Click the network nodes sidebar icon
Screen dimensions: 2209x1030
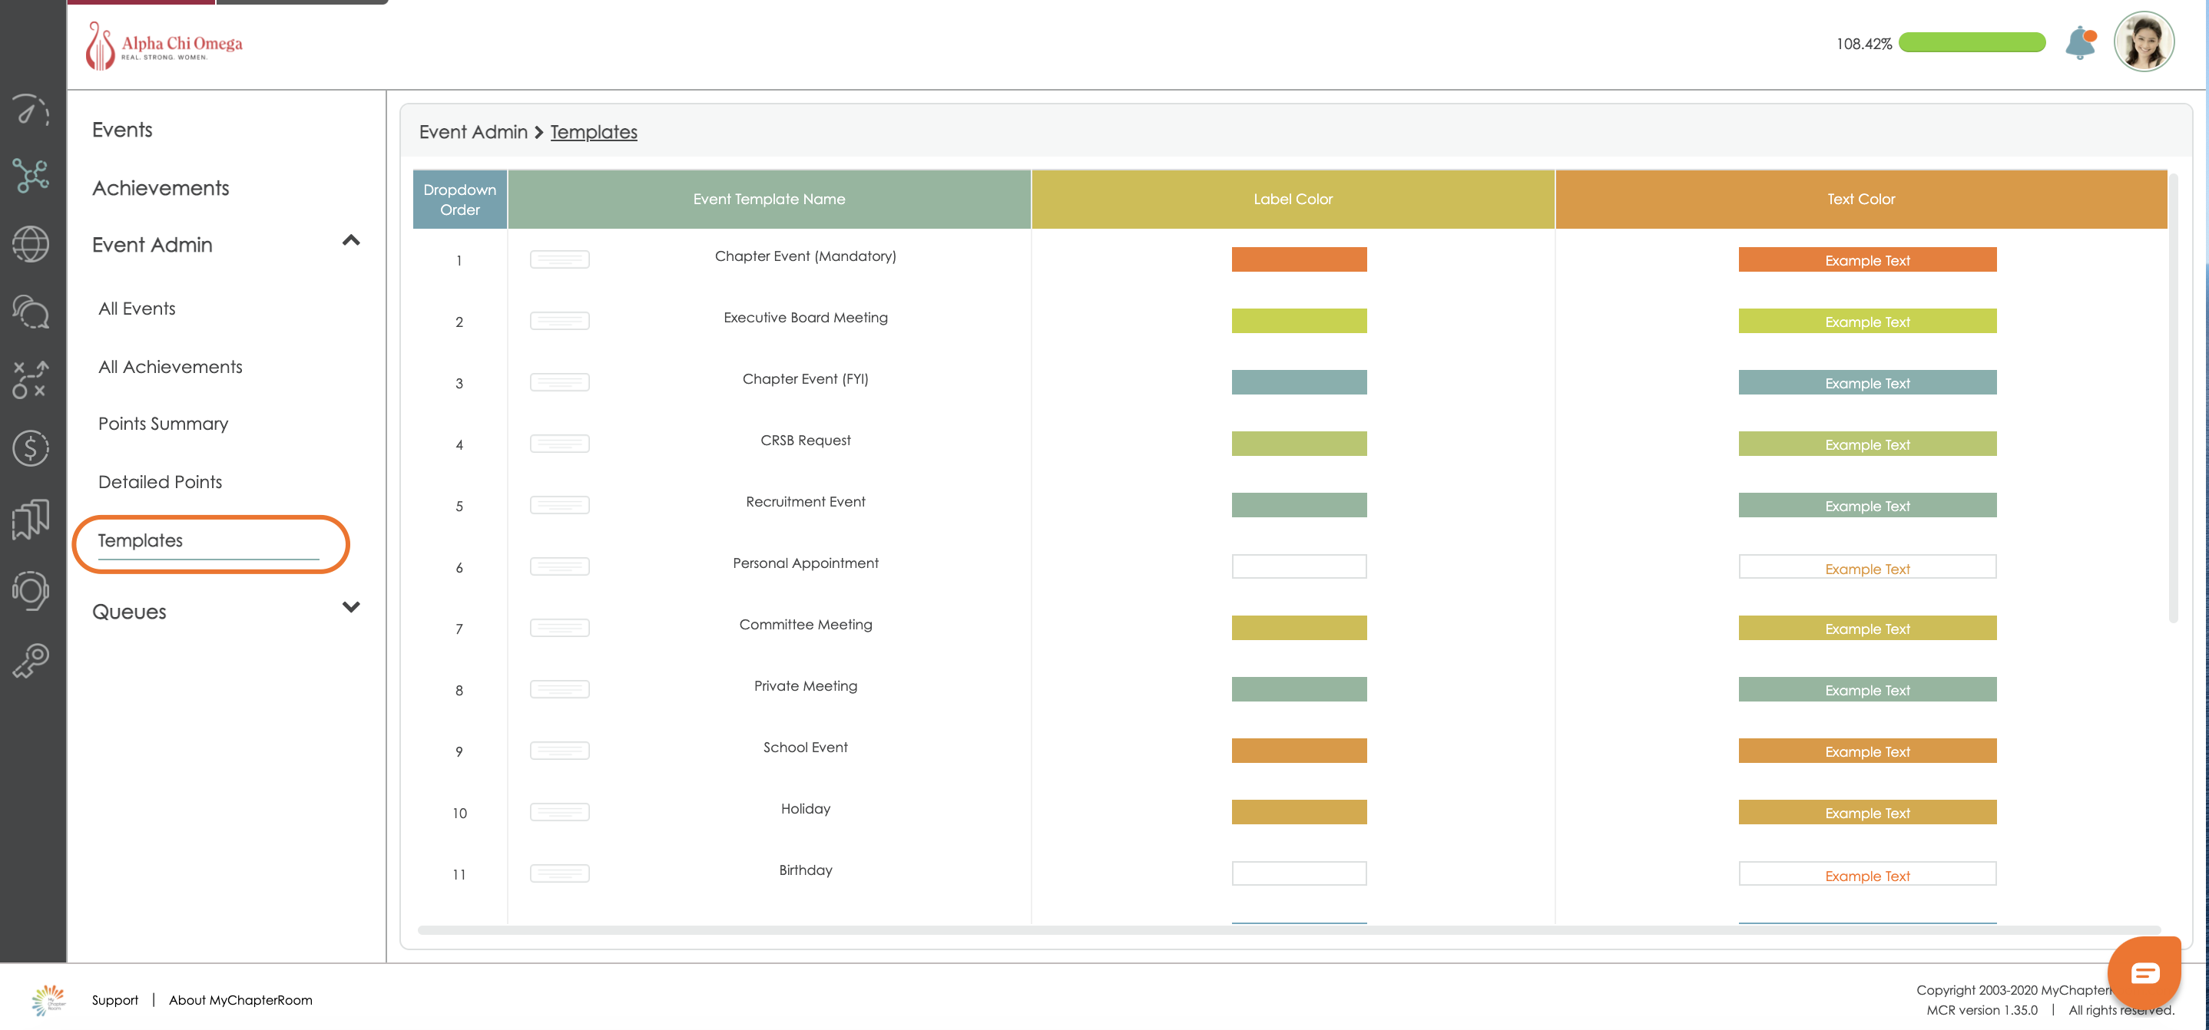pos(31,177)
